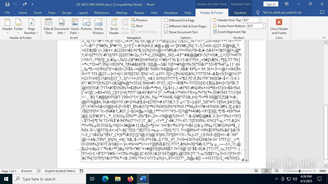The width and height of the screenshot is (328, 184).
Task: Open the Draw tab
Action: pyautogui.click(x=52, y=13)
